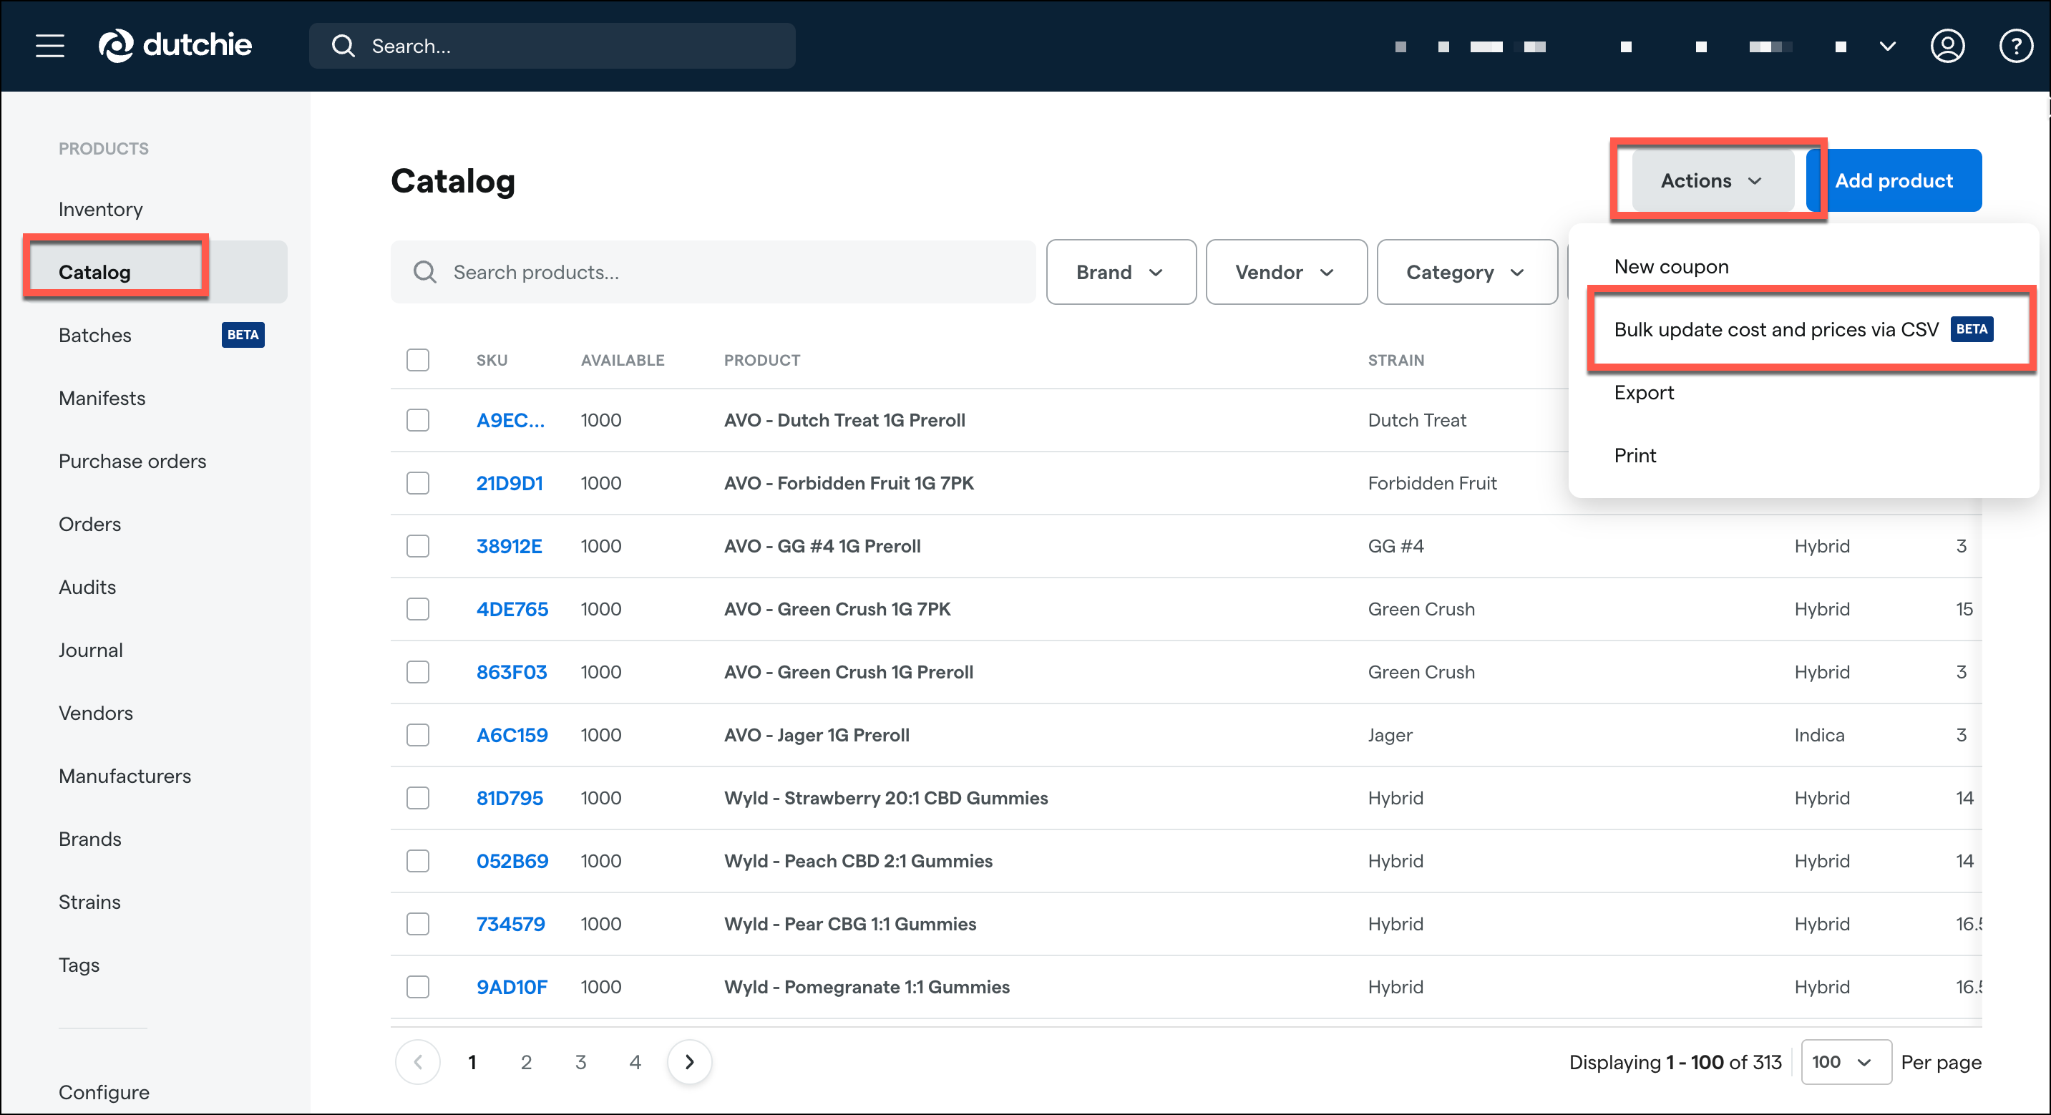Open Tags in the sidebar

[79, 964]
